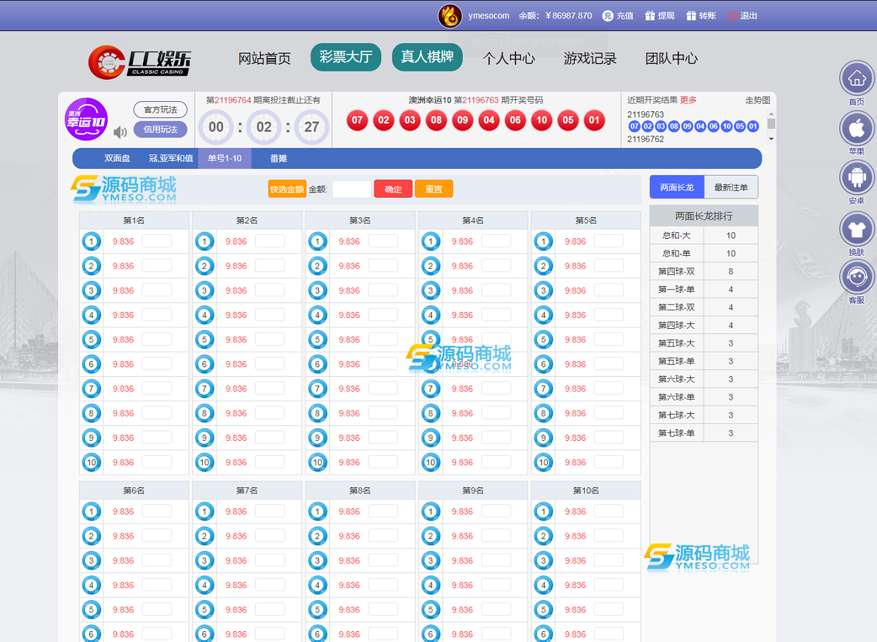
Task: Select ball 5 under 第10名
Action: pyautogui.click(x=544, y=610)
